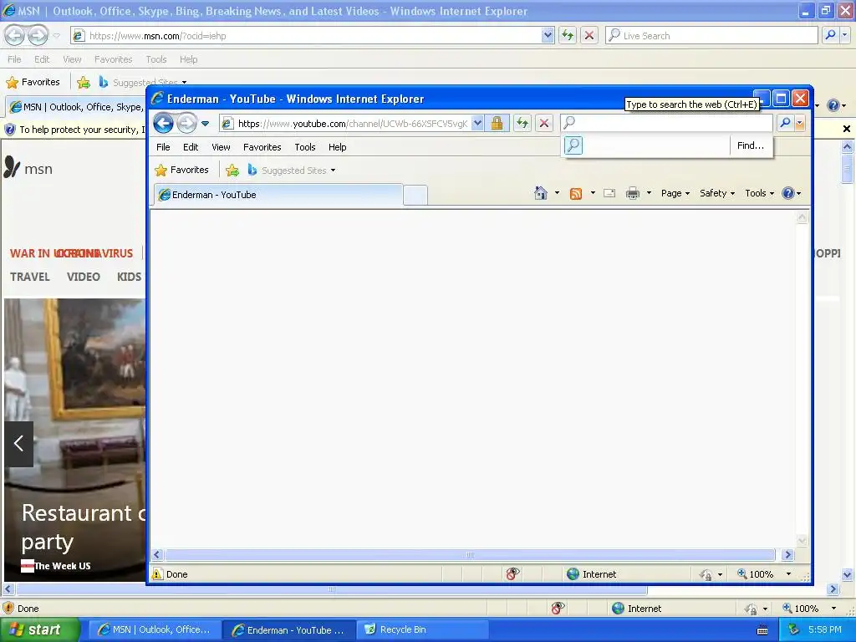Select the MSN | Outlook, Office tab
Screen dimensions: 856x642
tap(76, 107)
